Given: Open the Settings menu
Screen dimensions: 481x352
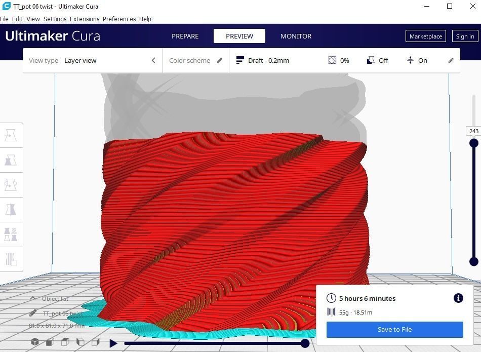Looking at the screenshot, I should (55, 19).
